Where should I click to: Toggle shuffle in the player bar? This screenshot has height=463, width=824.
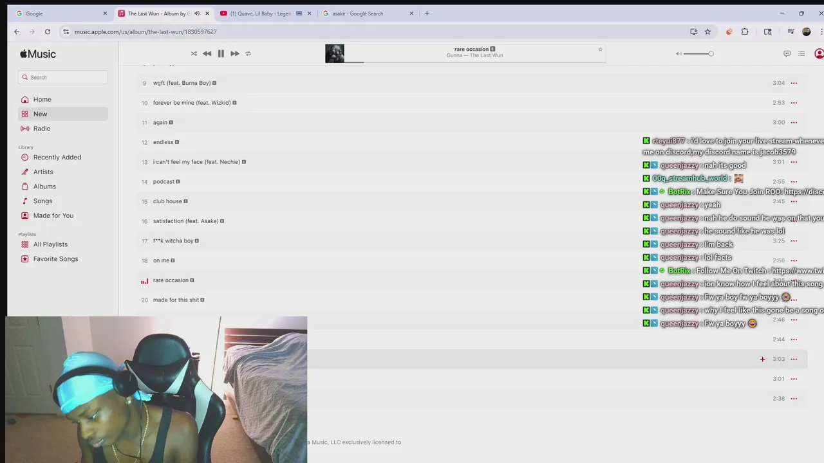(194, 53)
